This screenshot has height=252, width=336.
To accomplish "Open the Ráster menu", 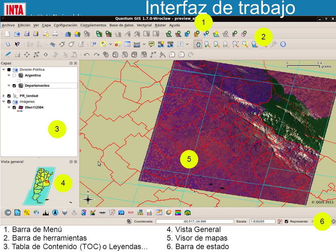I will tap(160, 25).
